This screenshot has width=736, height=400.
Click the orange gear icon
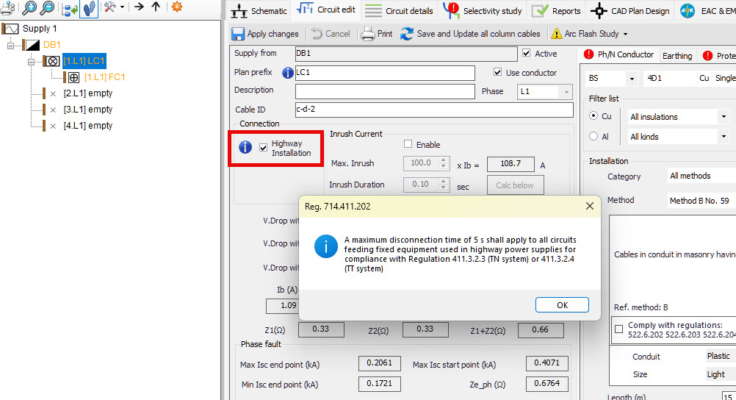click(x=176, y=7)
